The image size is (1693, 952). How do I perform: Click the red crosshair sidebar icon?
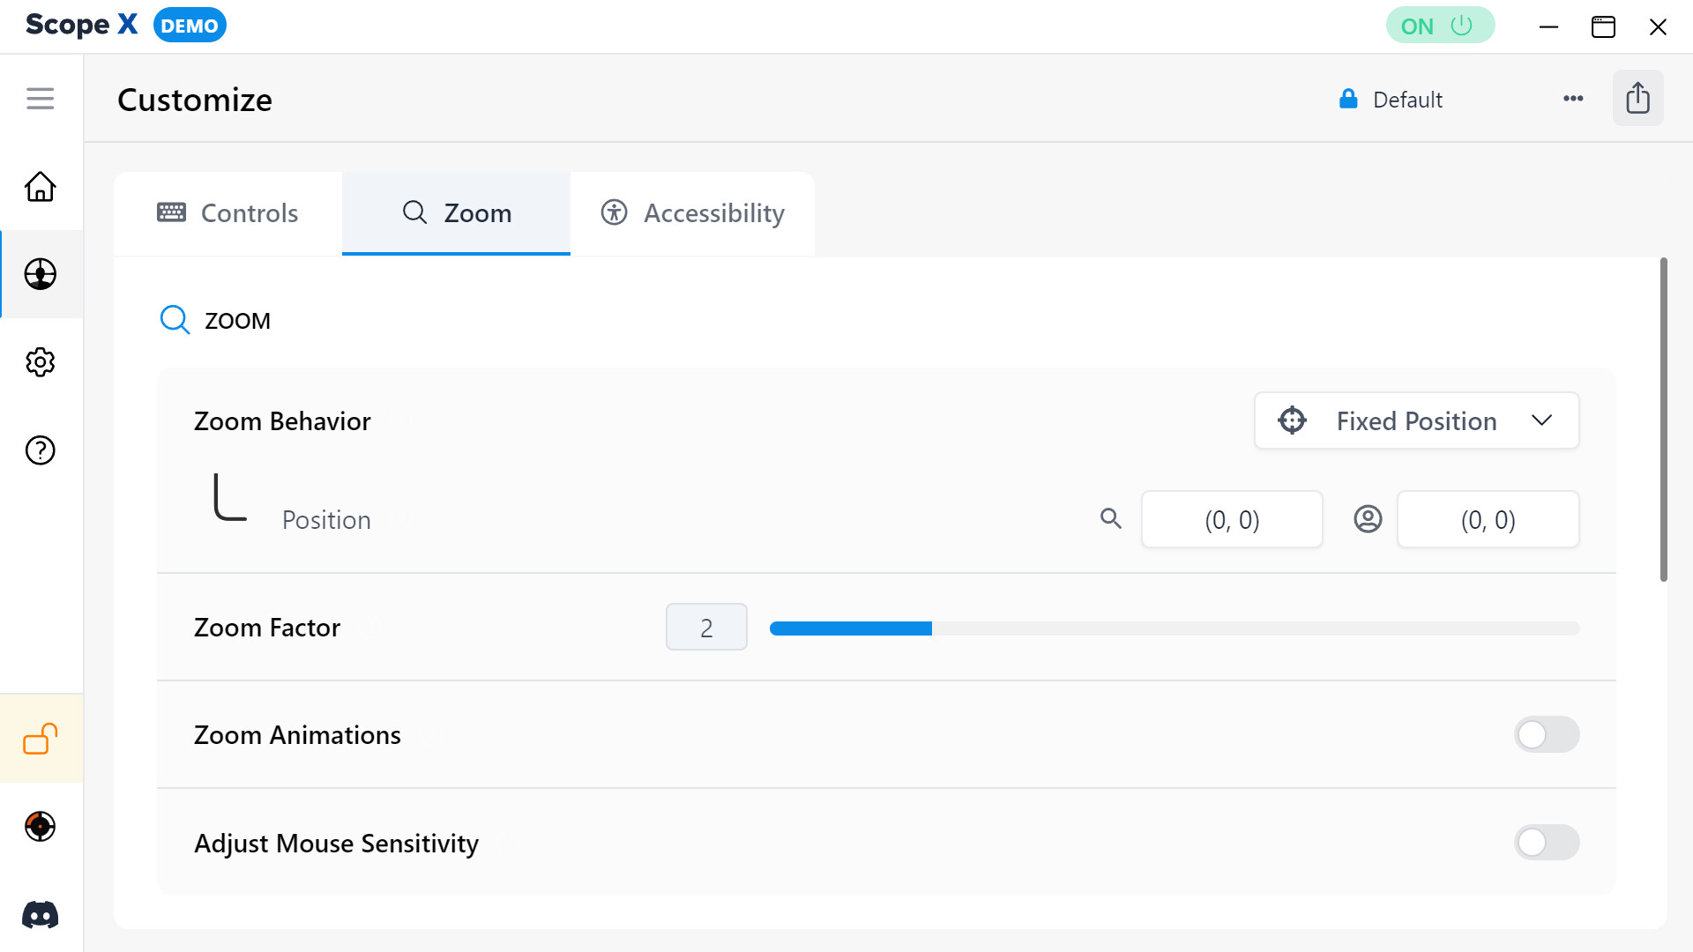[41, 827]
